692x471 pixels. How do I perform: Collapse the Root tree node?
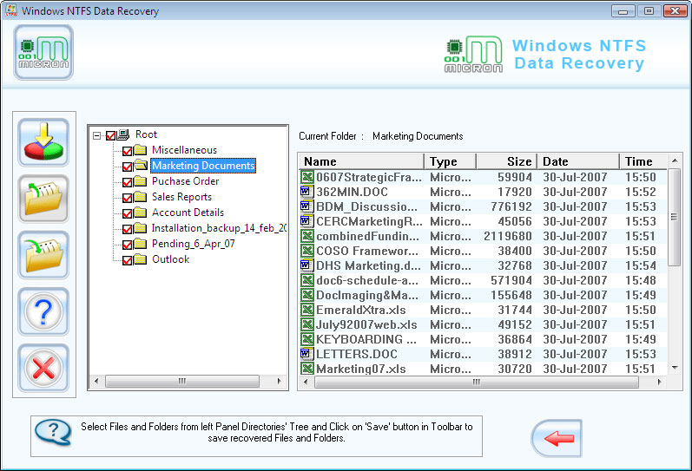pos(96,135)
